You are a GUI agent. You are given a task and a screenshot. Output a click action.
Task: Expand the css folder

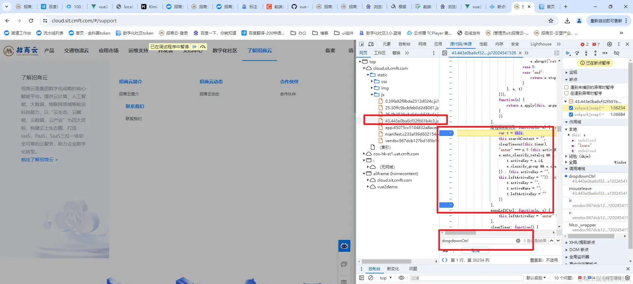click(372, 81)
